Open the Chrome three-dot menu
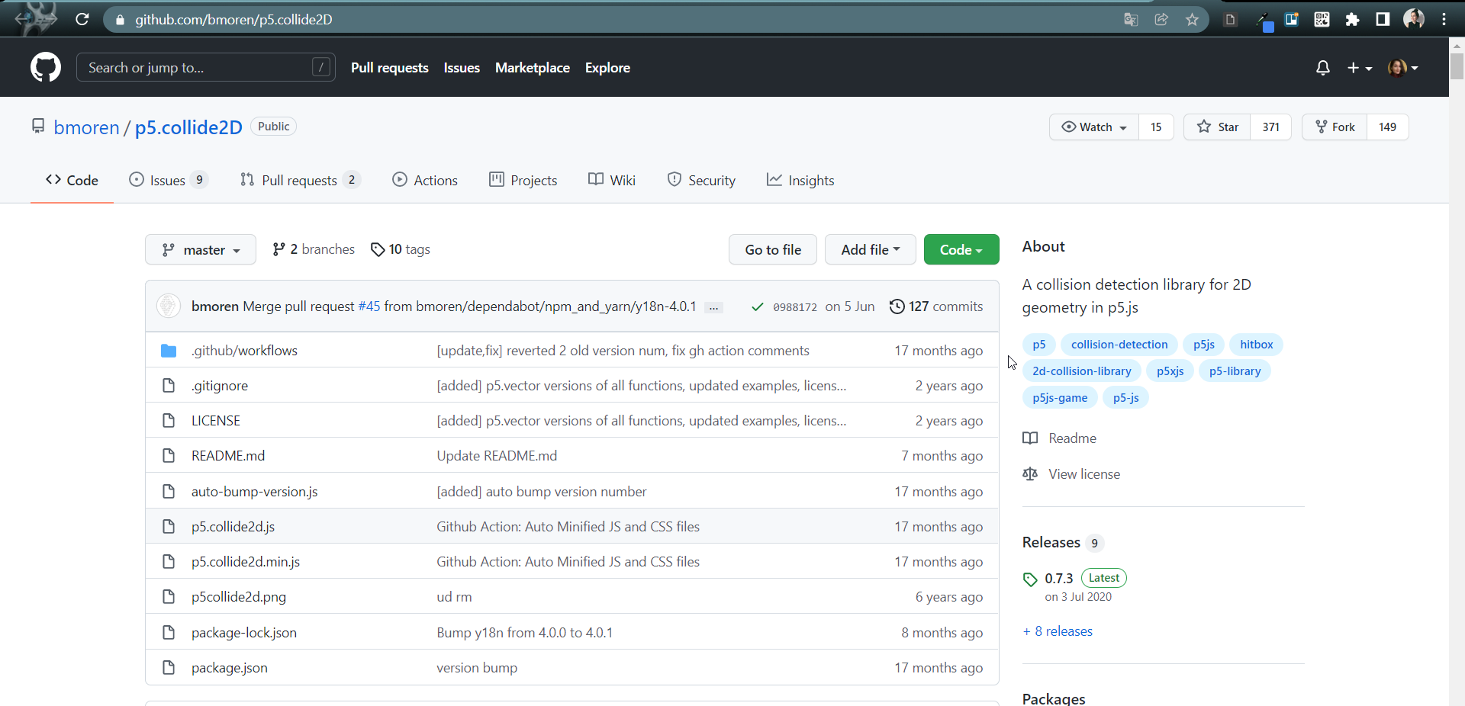The width and height of the screenshot is (1465, 706). tap(1444, 20)
